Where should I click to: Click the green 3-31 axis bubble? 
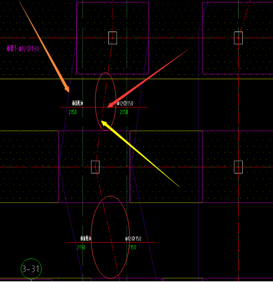(x=31, y=269)
